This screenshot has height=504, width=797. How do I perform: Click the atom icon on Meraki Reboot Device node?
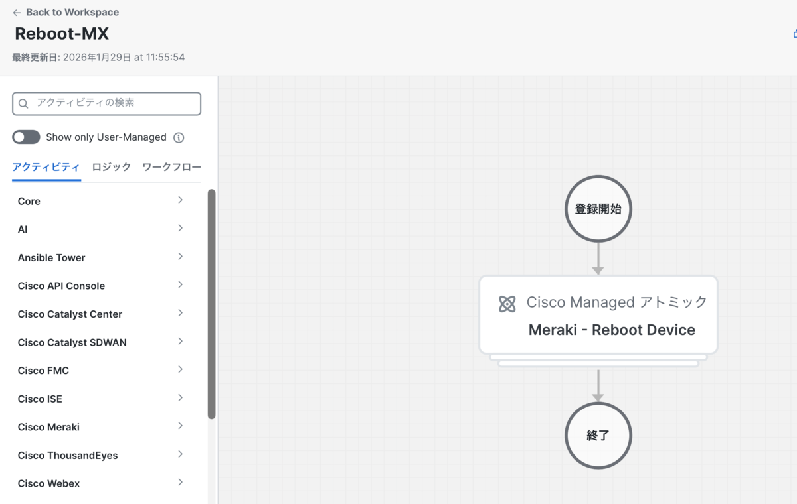click(x=507, y=304)
